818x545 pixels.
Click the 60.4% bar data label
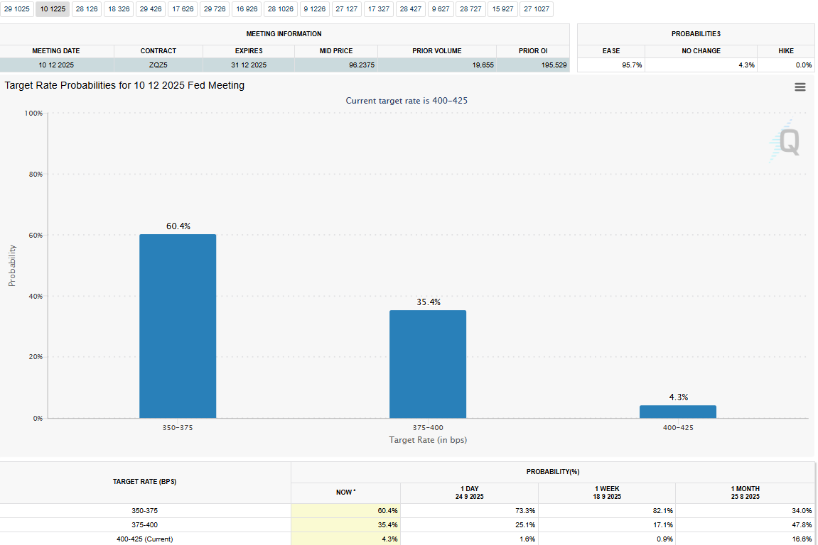pyautogui.click(x=178, y=226)
